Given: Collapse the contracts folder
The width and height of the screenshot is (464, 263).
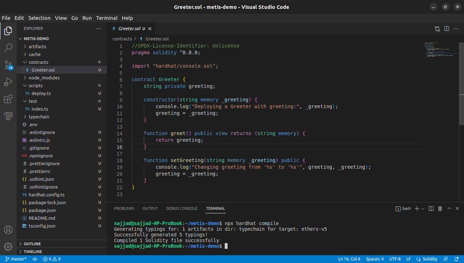Looking at the screenshot, I should [x=62, y=62].
